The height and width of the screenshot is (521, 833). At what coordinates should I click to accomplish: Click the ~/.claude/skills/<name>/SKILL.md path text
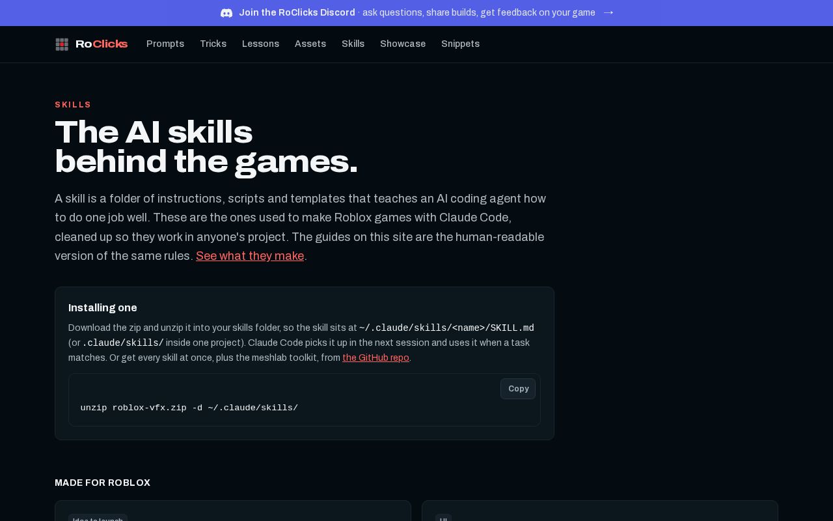pos(446,328)
